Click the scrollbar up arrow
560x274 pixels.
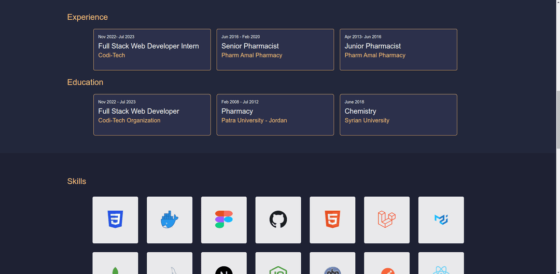(558, 3)
